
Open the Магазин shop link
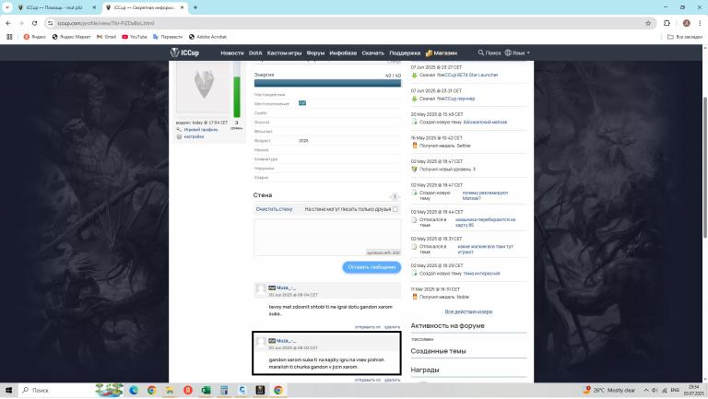click(x=442, y=53)
